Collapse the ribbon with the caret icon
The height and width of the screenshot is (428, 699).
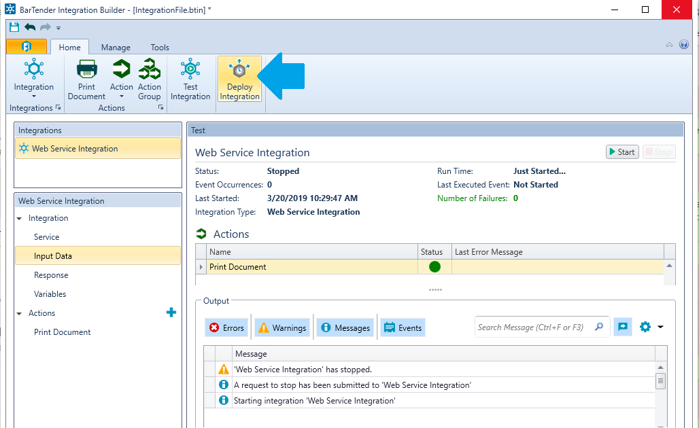click(x=669, y=45)
